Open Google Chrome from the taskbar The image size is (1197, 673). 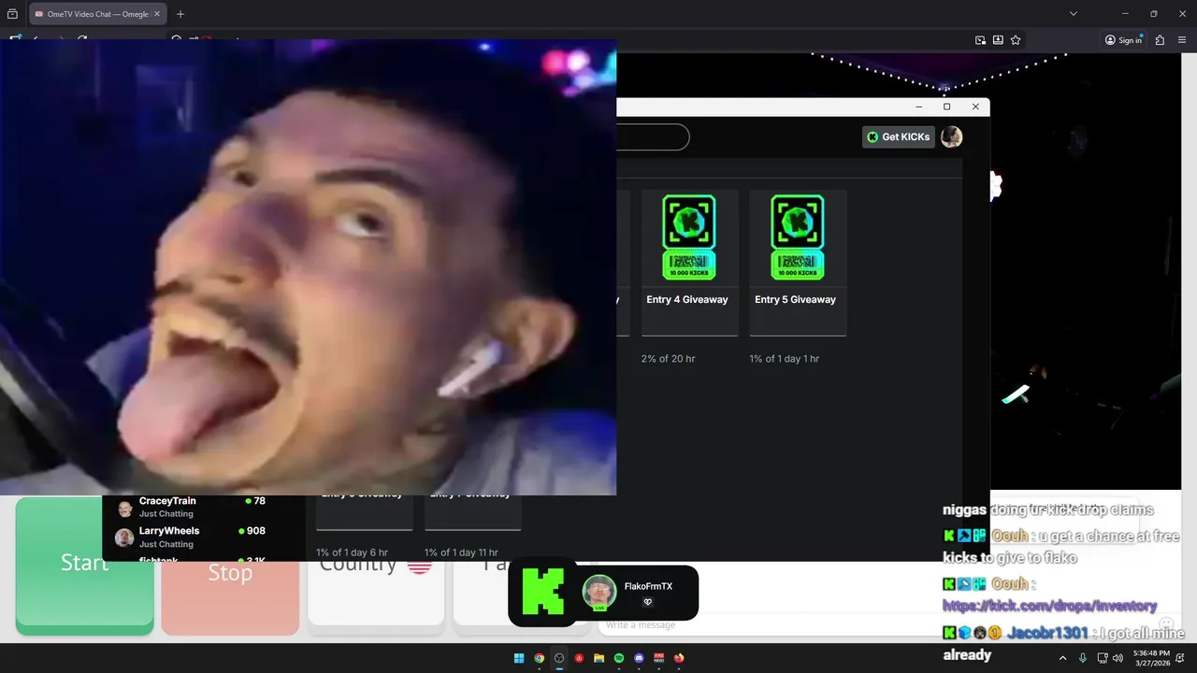coord(539,658)
